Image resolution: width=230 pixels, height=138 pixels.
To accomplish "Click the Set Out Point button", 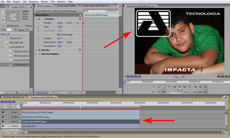I will (158, 87).
